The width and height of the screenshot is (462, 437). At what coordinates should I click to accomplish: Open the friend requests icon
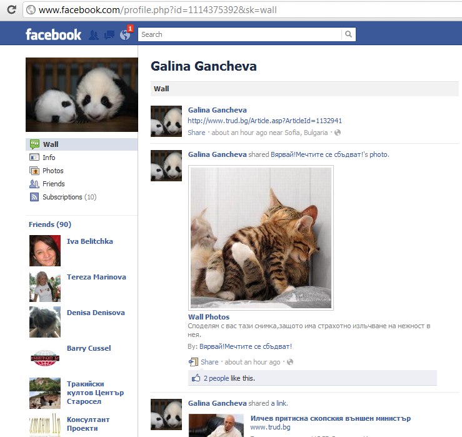pos(94,35)
